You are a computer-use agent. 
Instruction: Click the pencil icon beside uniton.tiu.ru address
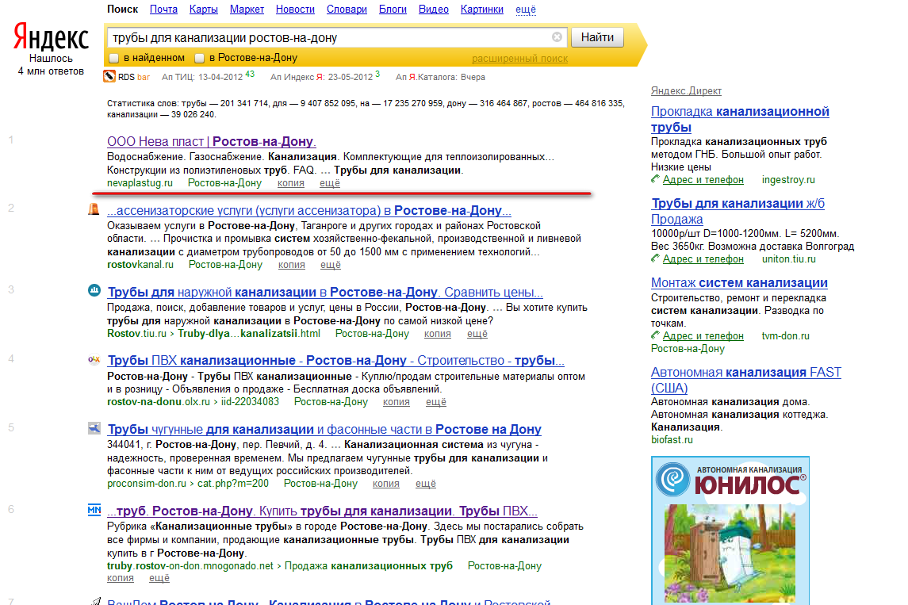pos(656,258)
